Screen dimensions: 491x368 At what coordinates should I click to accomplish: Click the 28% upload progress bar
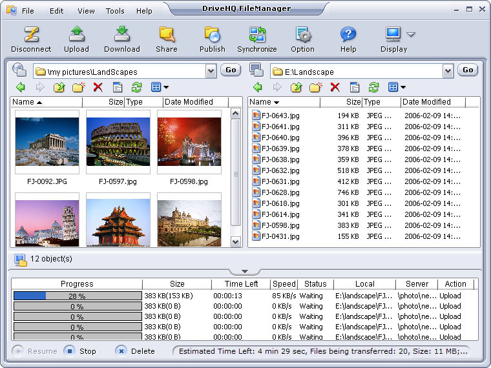tap(77, 296)
